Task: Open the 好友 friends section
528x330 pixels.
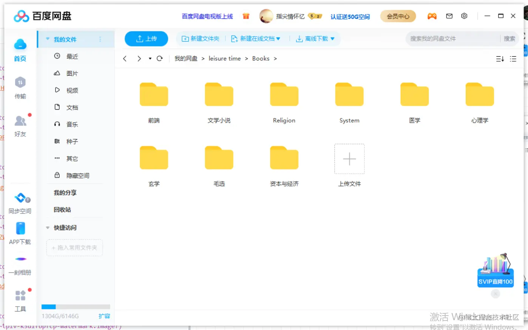Action: [x=20, y=126]
